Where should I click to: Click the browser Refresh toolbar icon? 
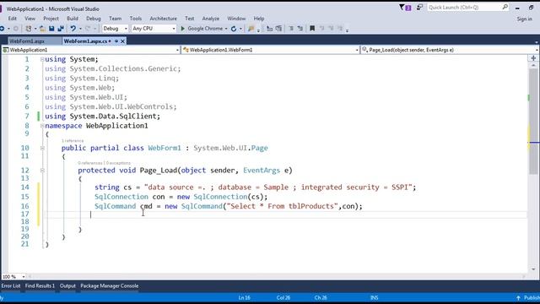(x=234, y=29)
